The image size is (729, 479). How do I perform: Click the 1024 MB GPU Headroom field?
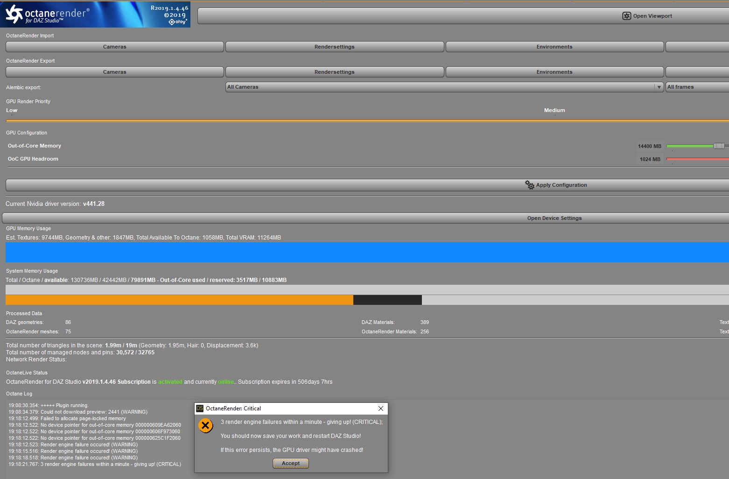(650, 159)
